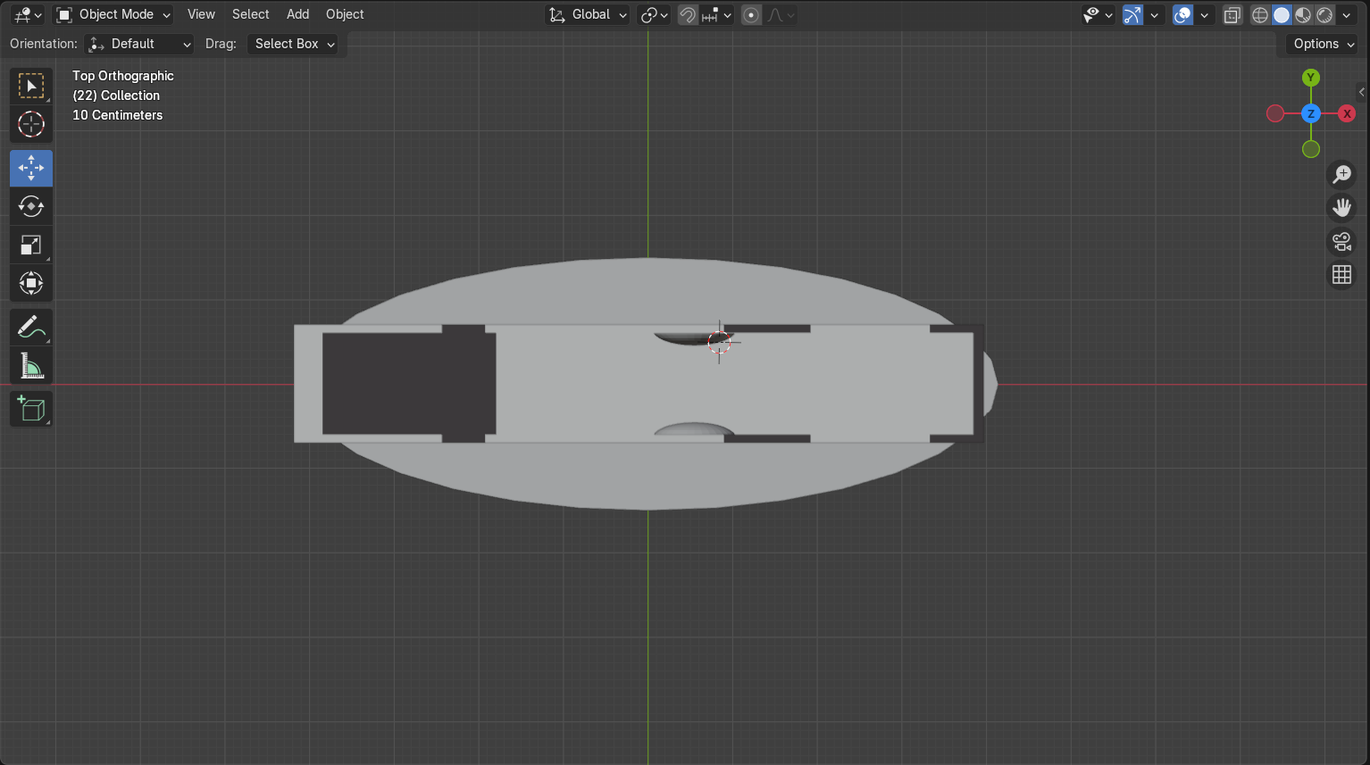Click the Options button
The image size is (1370, 765).
coord(1323,44)
